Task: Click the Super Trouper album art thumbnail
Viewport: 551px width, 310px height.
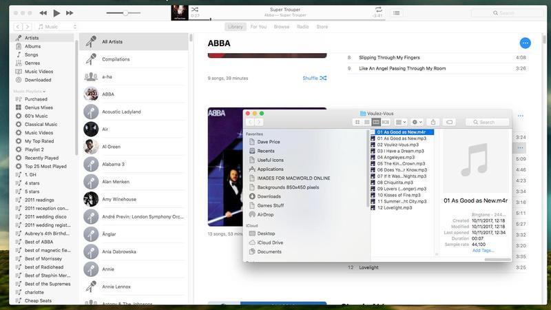Action: pyautogui.click(x=180, y=12)
